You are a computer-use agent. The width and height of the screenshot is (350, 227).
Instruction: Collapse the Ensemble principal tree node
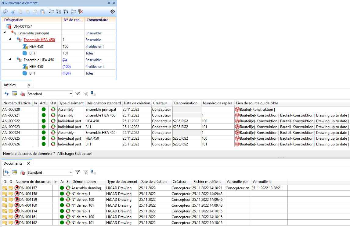coord(5,32)
